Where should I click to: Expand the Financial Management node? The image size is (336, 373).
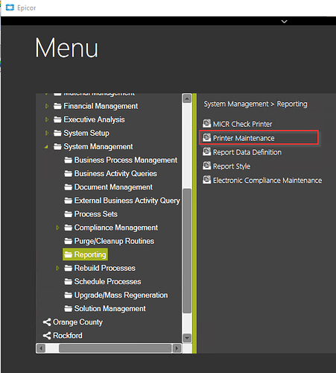(x=47, y=106)
